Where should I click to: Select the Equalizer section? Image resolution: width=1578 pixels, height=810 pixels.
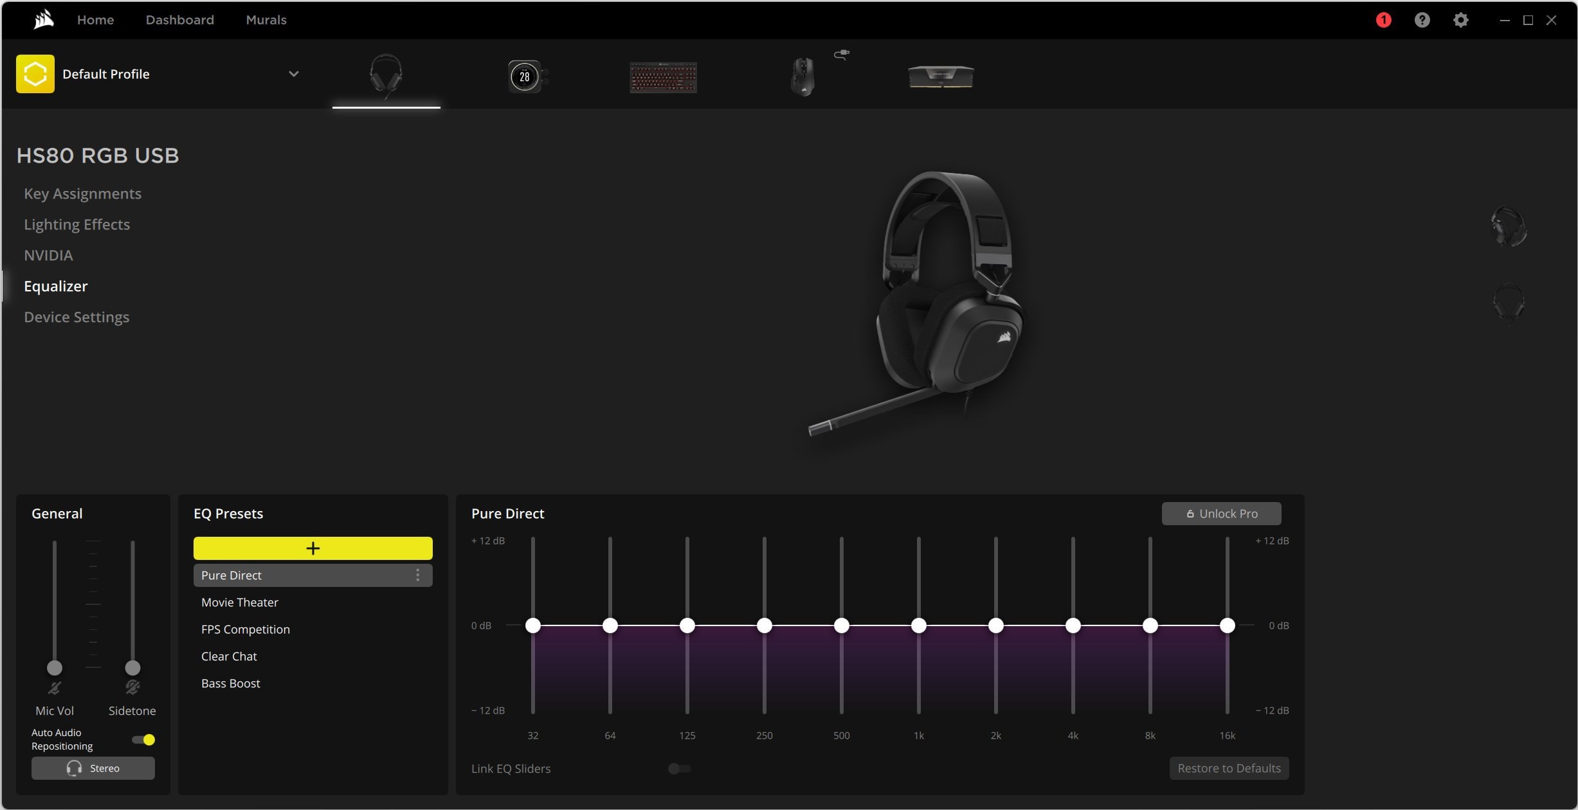pyautogui.click(x=55, y=286)
